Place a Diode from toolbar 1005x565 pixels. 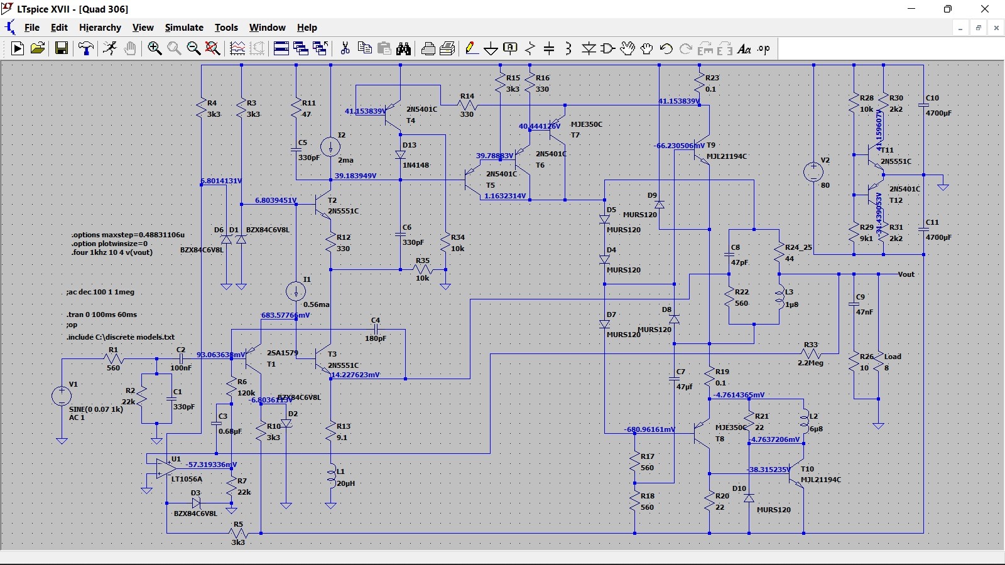[x=589, y=48]
